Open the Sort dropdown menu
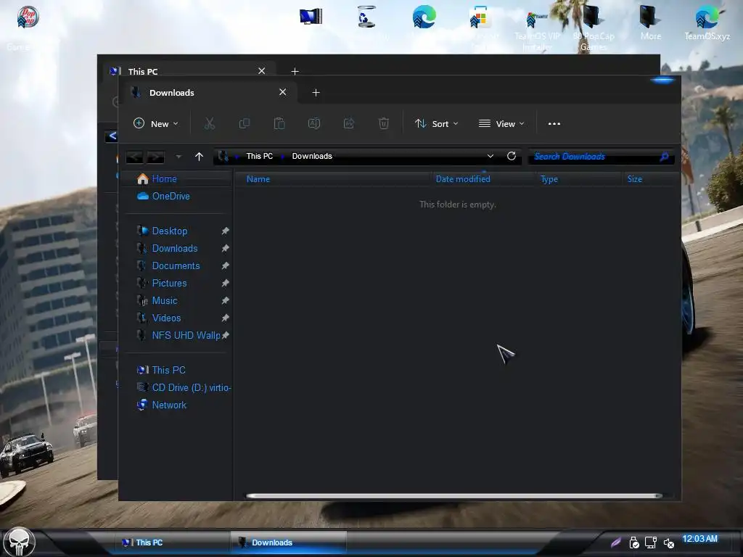 point(436,123)
